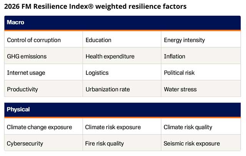The image size is (246, 156).
Task: Click Climate risk quality cell
Action: click(x=188, y=127)
